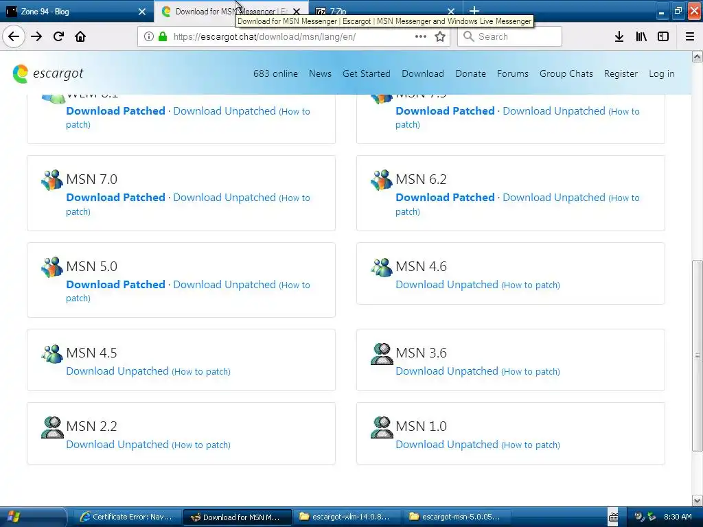This screenshot has height=527, width=703.
Task: Switch to the 7-Zip tab
Action: coord(386,11)
